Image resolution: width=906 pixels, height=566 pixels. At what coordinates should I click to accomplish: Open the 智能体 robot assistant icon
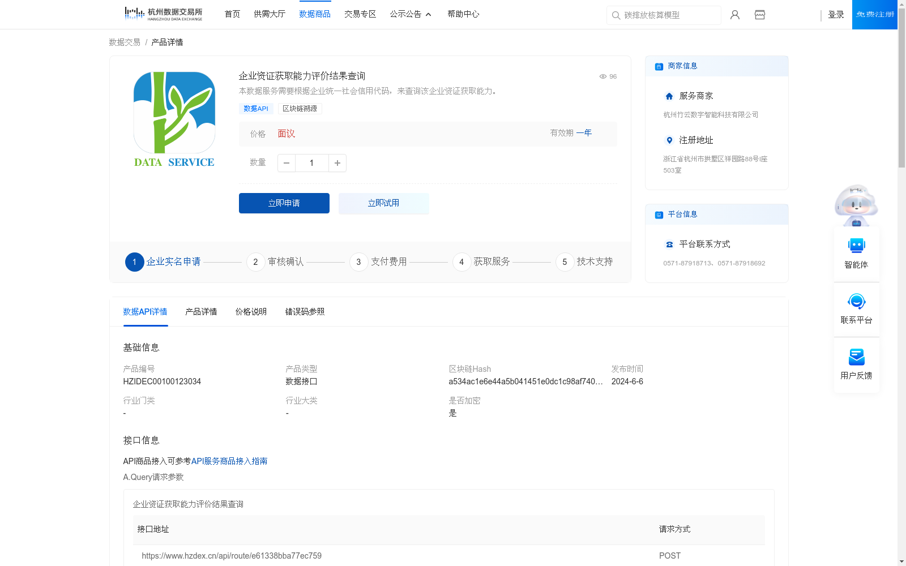point(857,246)
